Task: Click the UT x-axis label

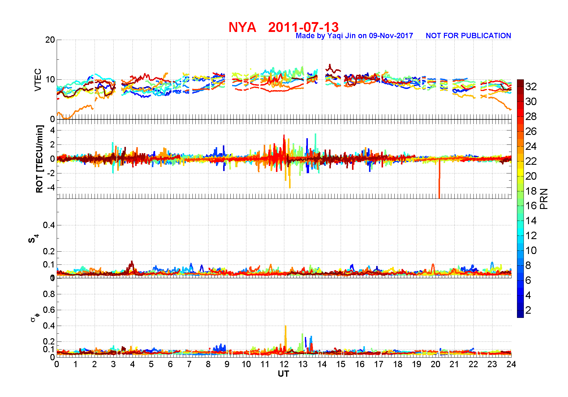Action: (x=283, y=374)
